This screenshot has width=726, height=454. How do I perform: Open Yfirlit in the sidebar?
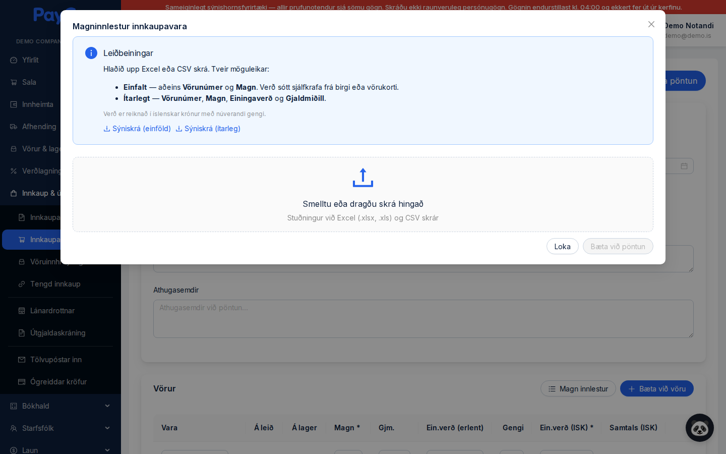[30, 60]
